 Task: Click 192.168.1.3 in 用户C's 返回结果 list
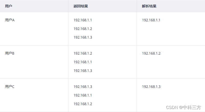coord(83,87)
